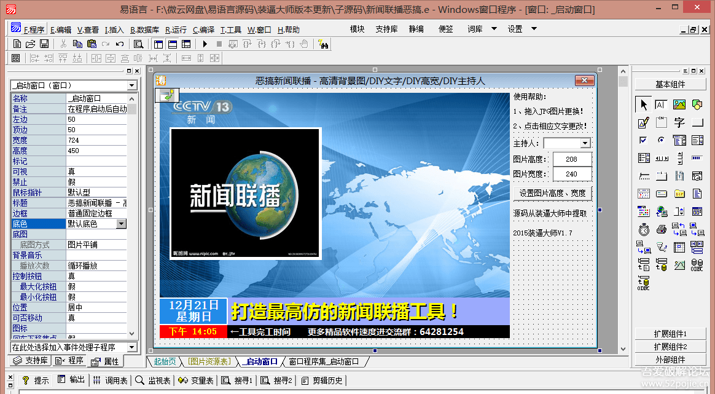Choose the combo box component icon
The height and width of the screenshot is (394, 715).
tap(679, 140)
